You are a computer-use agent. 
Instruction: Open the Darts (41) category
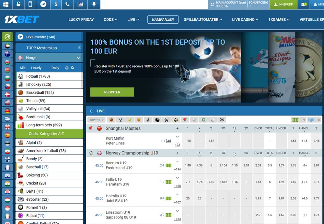49,191
